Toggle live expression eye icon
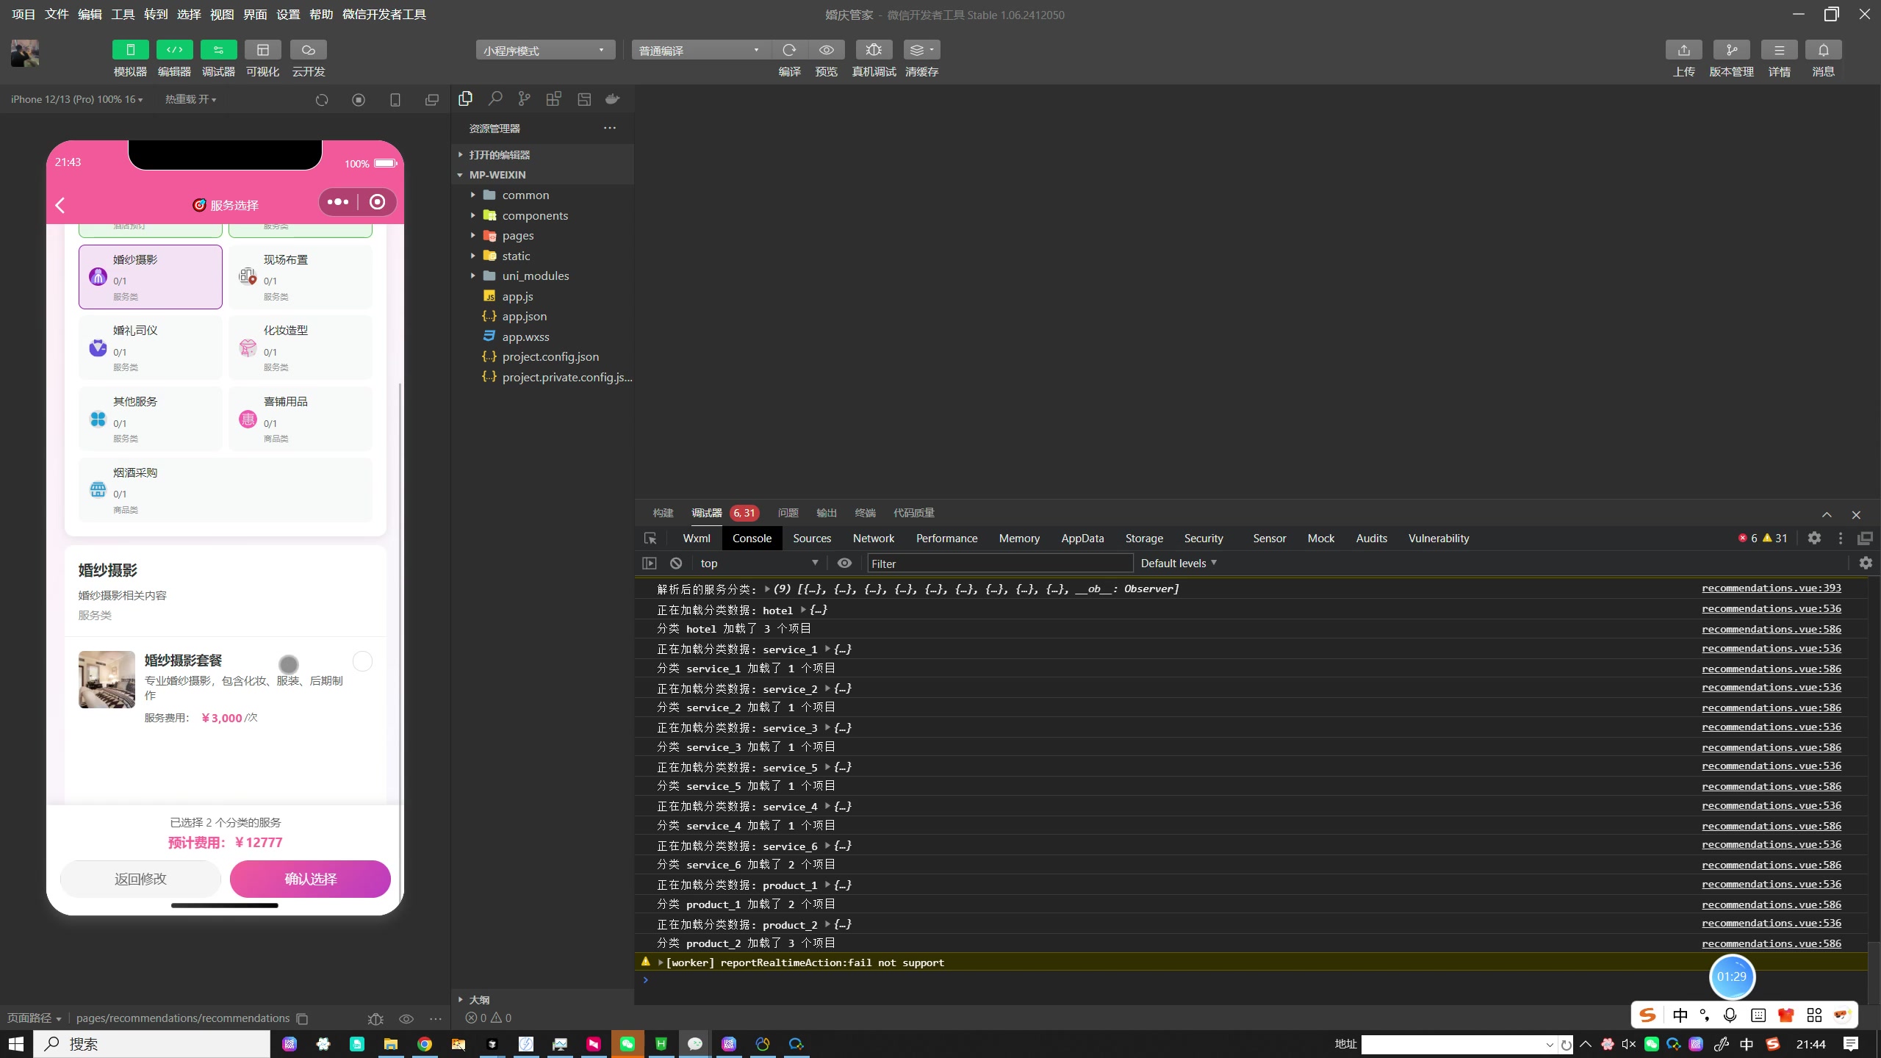 point(844,564)
